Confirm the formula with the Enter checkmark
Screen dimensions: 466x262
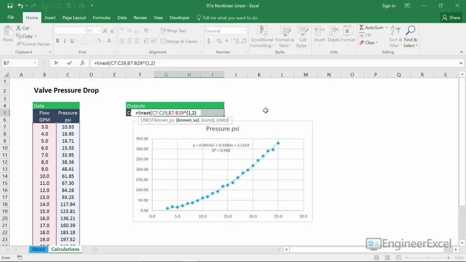point(69,63)
